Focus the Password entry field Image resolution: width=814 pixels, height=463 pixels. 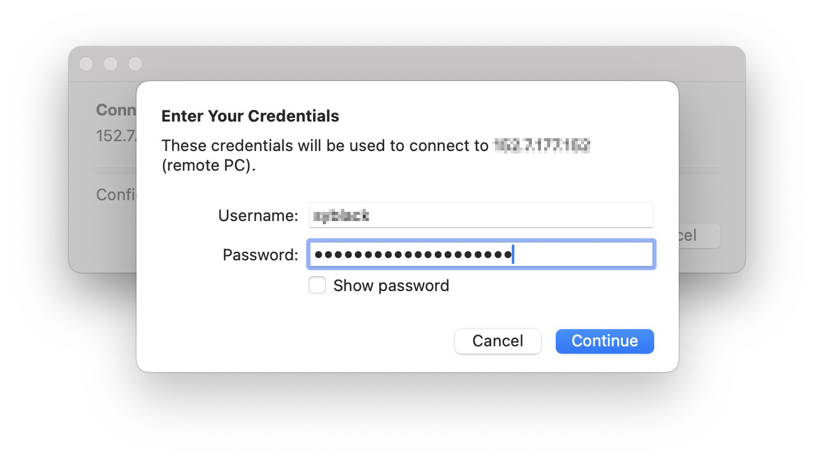(x=481, y=255)
